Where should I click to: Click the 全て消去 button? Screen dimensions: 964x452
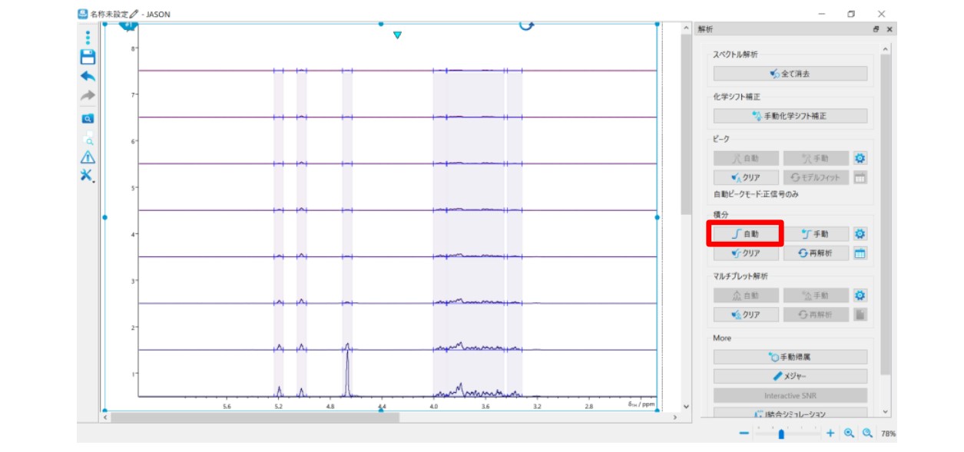790,74
